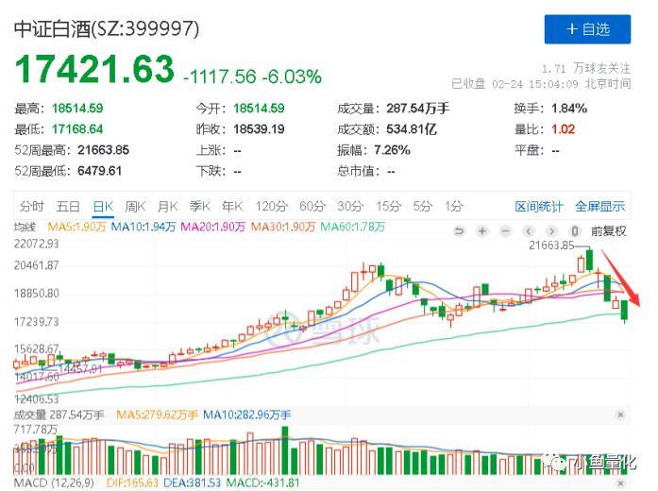This screenshot has width=658, height=491.
Task: Open the 前复权 adjustment dropdown
Action: coord(609,231)
